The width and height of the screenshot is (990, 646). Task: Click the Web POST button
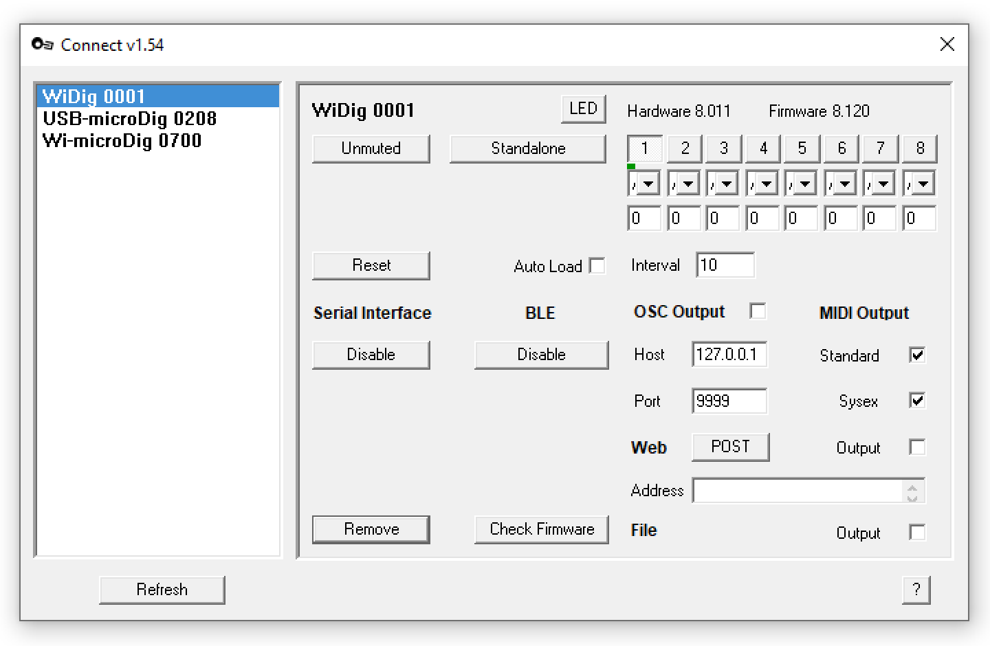(730, 447)
